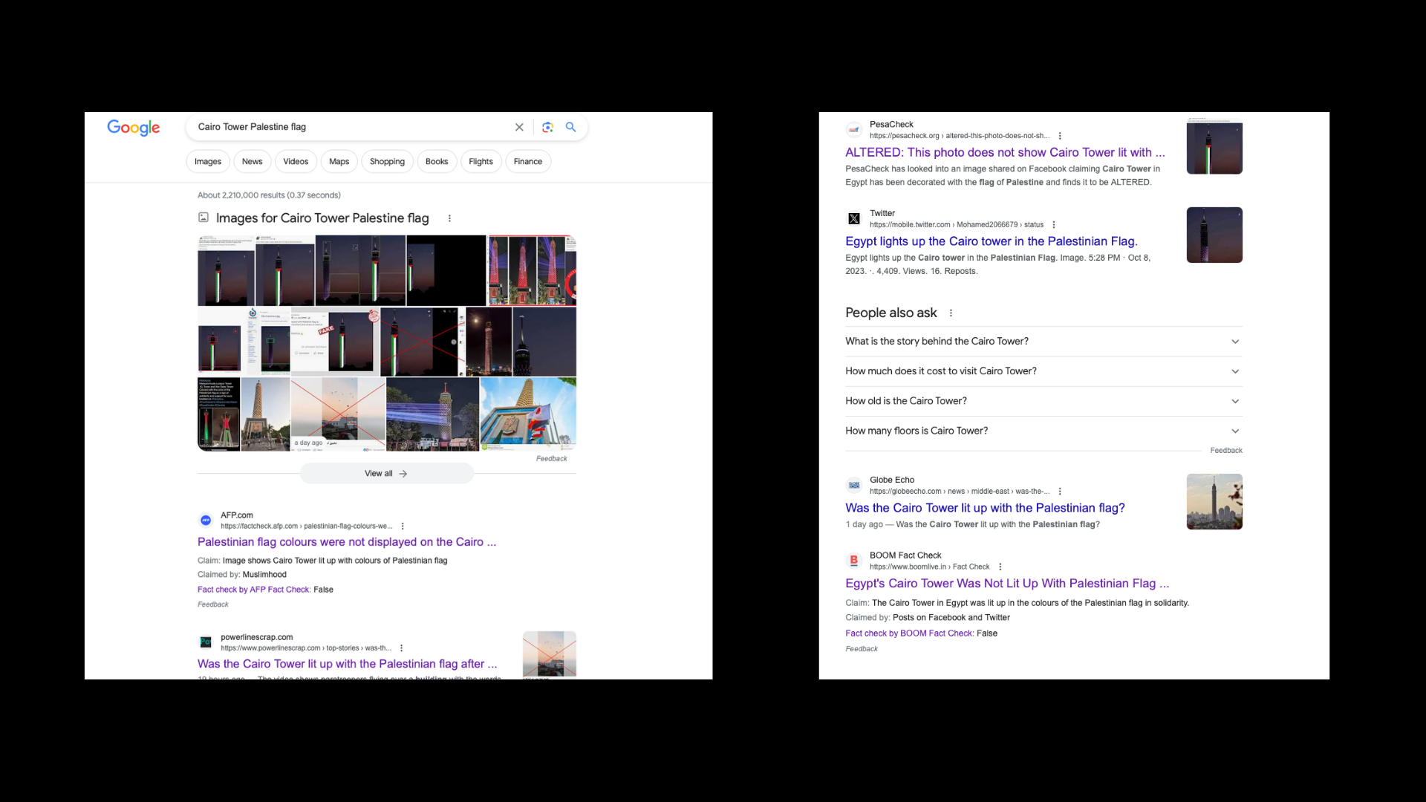Screen dimensions: 1426x802
Task: Open Globe Echo Was the Cairo Tower lit link
Action: click(x=985, y=508)
